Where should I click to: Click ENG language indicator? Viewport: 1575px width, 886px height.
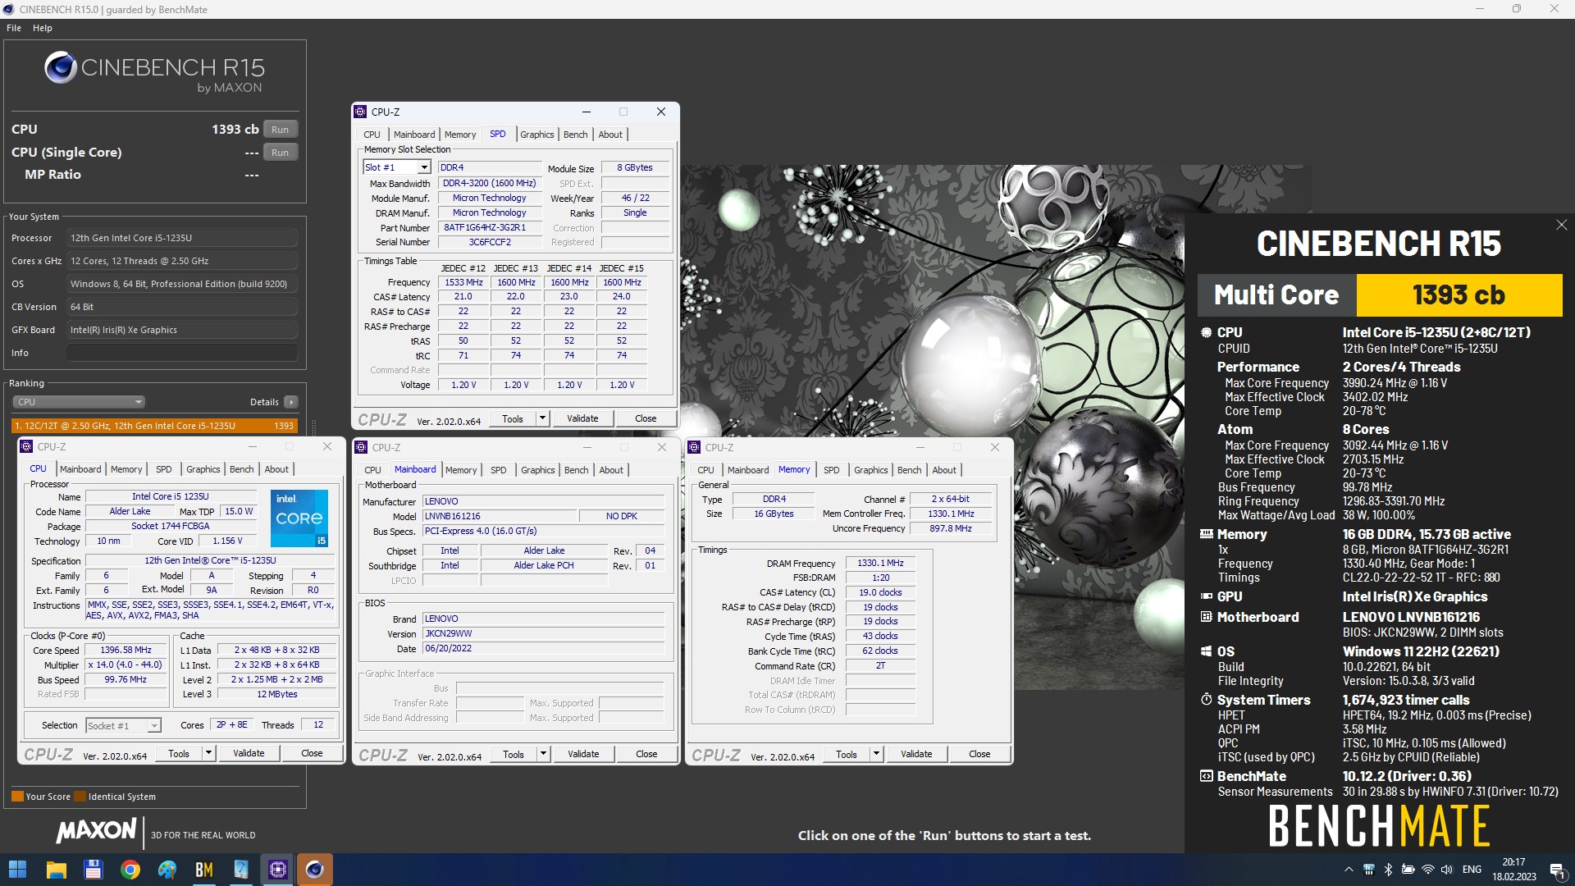point(1472,870)
